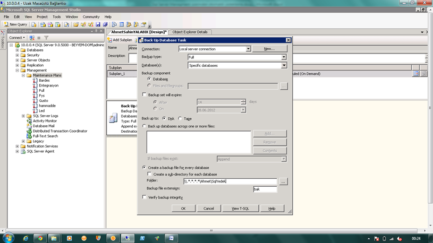This screenshot has height=243, width=433.
Task: Select Tape as backup destination
Action: click(180, 118)
